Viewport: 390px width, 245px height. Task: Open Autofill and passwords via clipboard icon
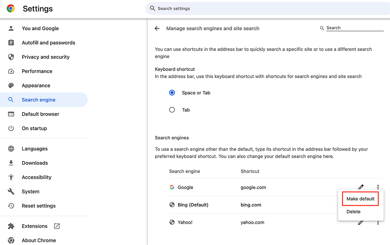point(11,43)
